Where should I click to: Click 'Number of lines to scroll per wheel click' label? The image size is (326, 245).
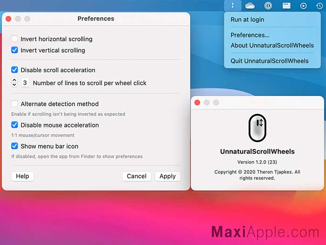tap(89, 83)
